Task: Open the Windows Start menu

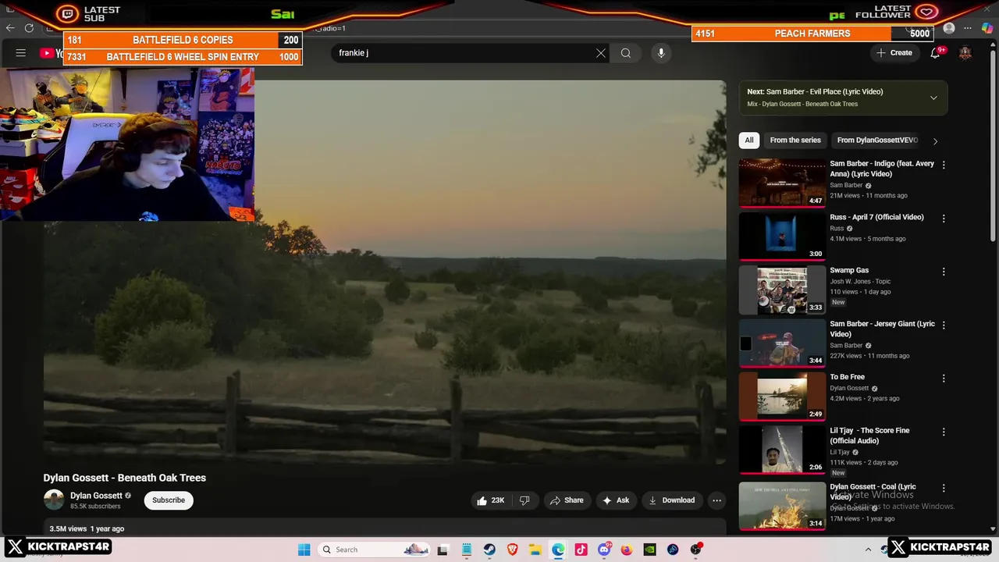Action: pyautogui.click(x=304, y=550)
